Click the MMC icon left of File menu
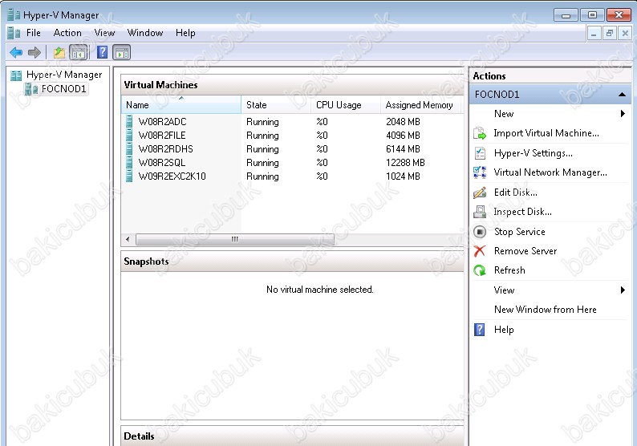This screenshot has width=637, height=446. (x=14, y=33)
